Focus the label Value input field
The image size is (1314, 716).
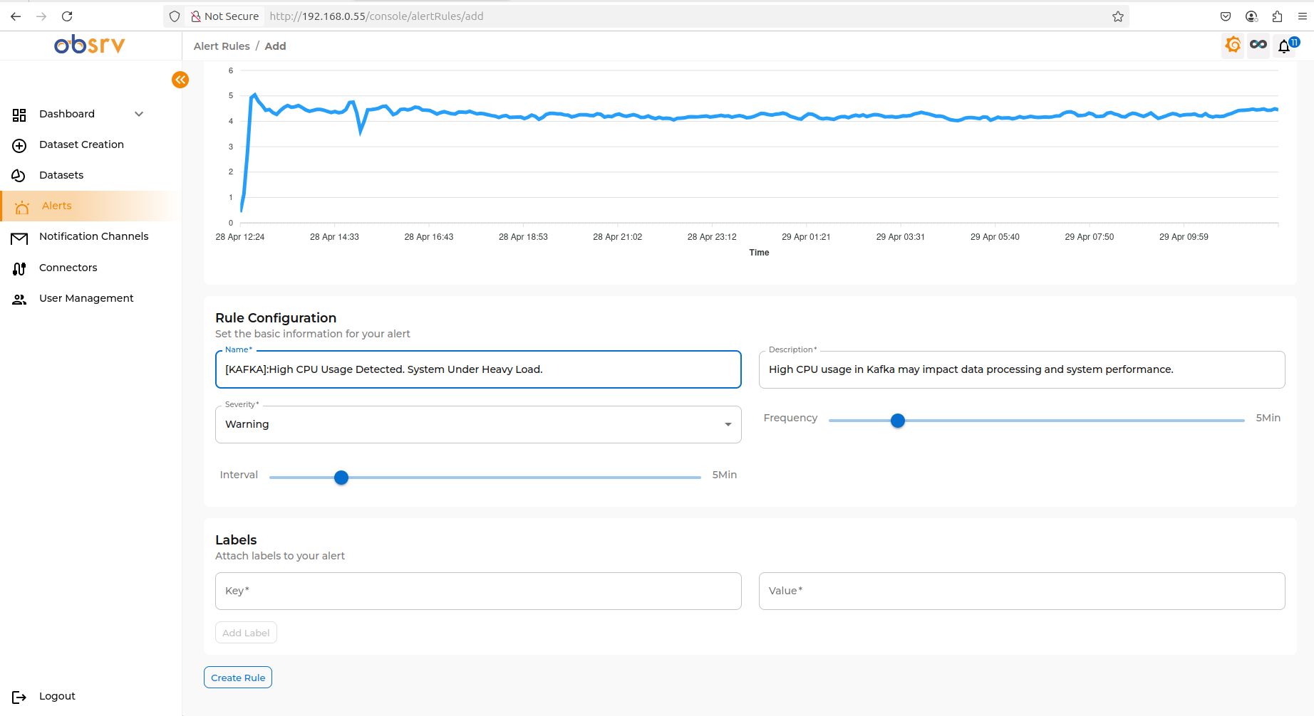coord(1022,591)
